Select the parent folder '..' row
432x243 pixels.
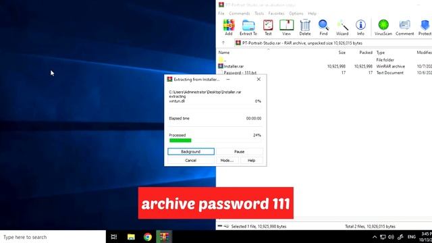pyautogui.click(x=325, y=60)
